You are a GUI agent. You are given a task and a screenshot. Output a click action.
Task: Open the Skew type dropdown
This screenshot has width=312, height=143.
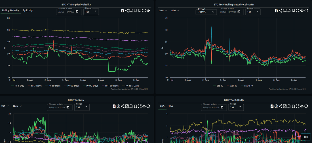(x=17, y=106)
